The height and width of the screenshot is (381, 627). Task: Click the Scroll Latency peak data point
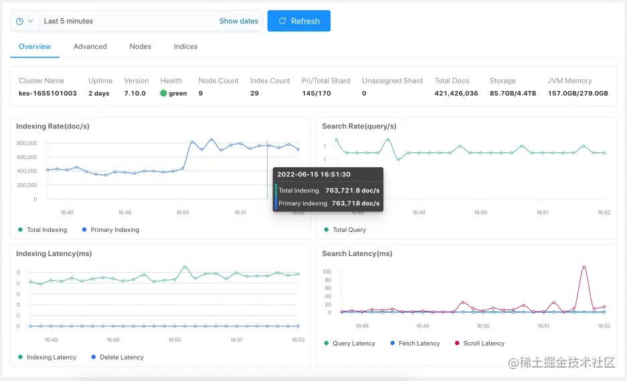[x=584, y=267]
